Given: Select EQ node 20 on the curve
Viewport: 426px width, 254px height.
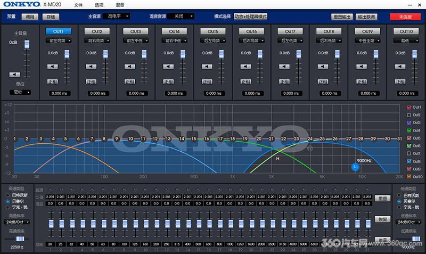Looking at the screenshot, I should 259,139.
